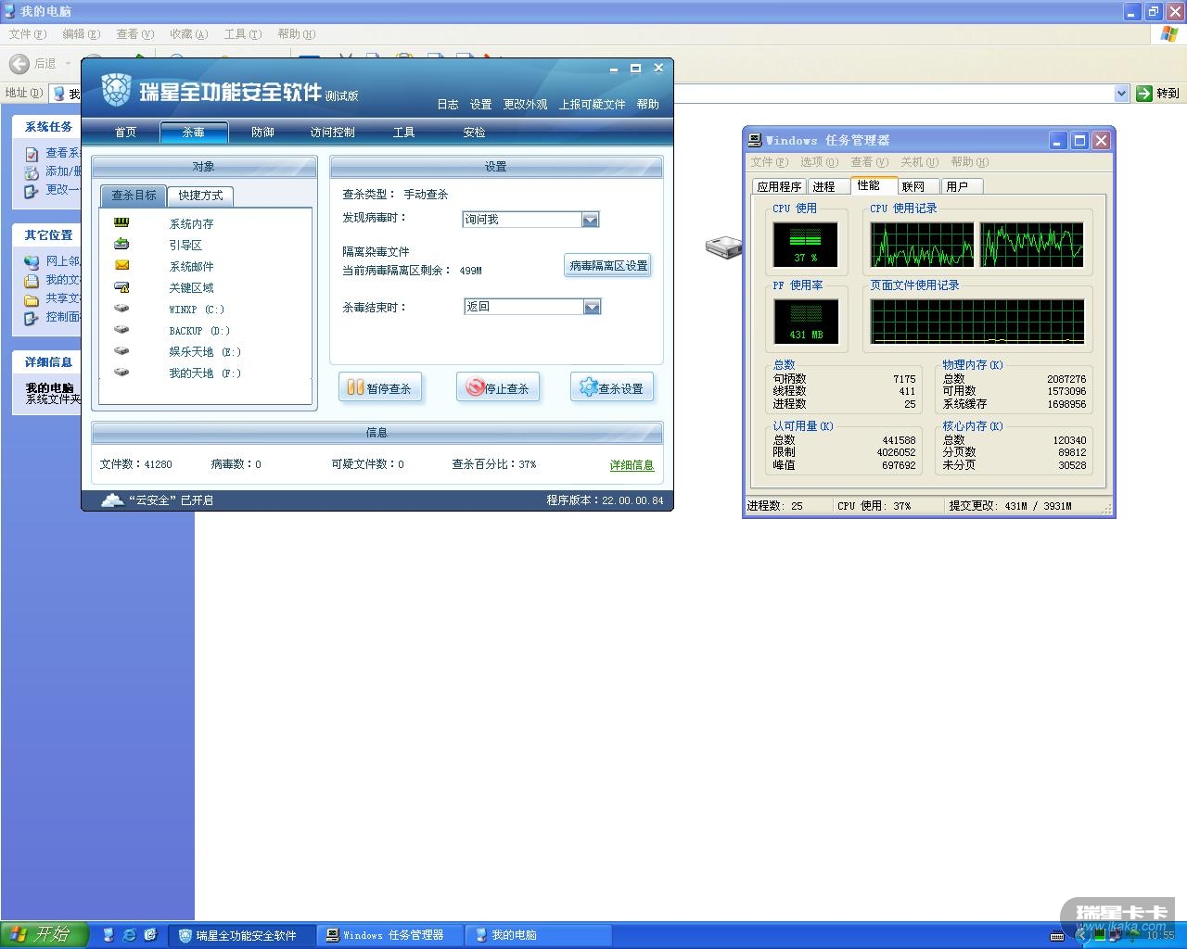This screenshot has width=1187, height=949.
Task: Click the Network Neighborhood (网上邻居) sidebar icon
Action: click(x=32, y=261)
